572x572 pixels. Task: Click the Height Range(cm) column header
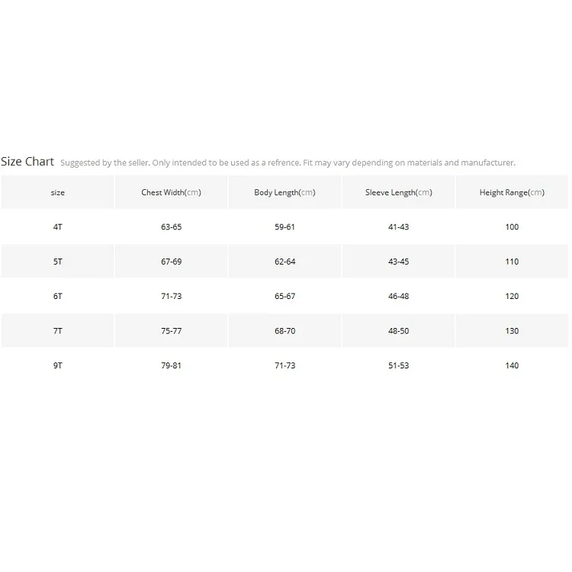(x=512, y=192)
